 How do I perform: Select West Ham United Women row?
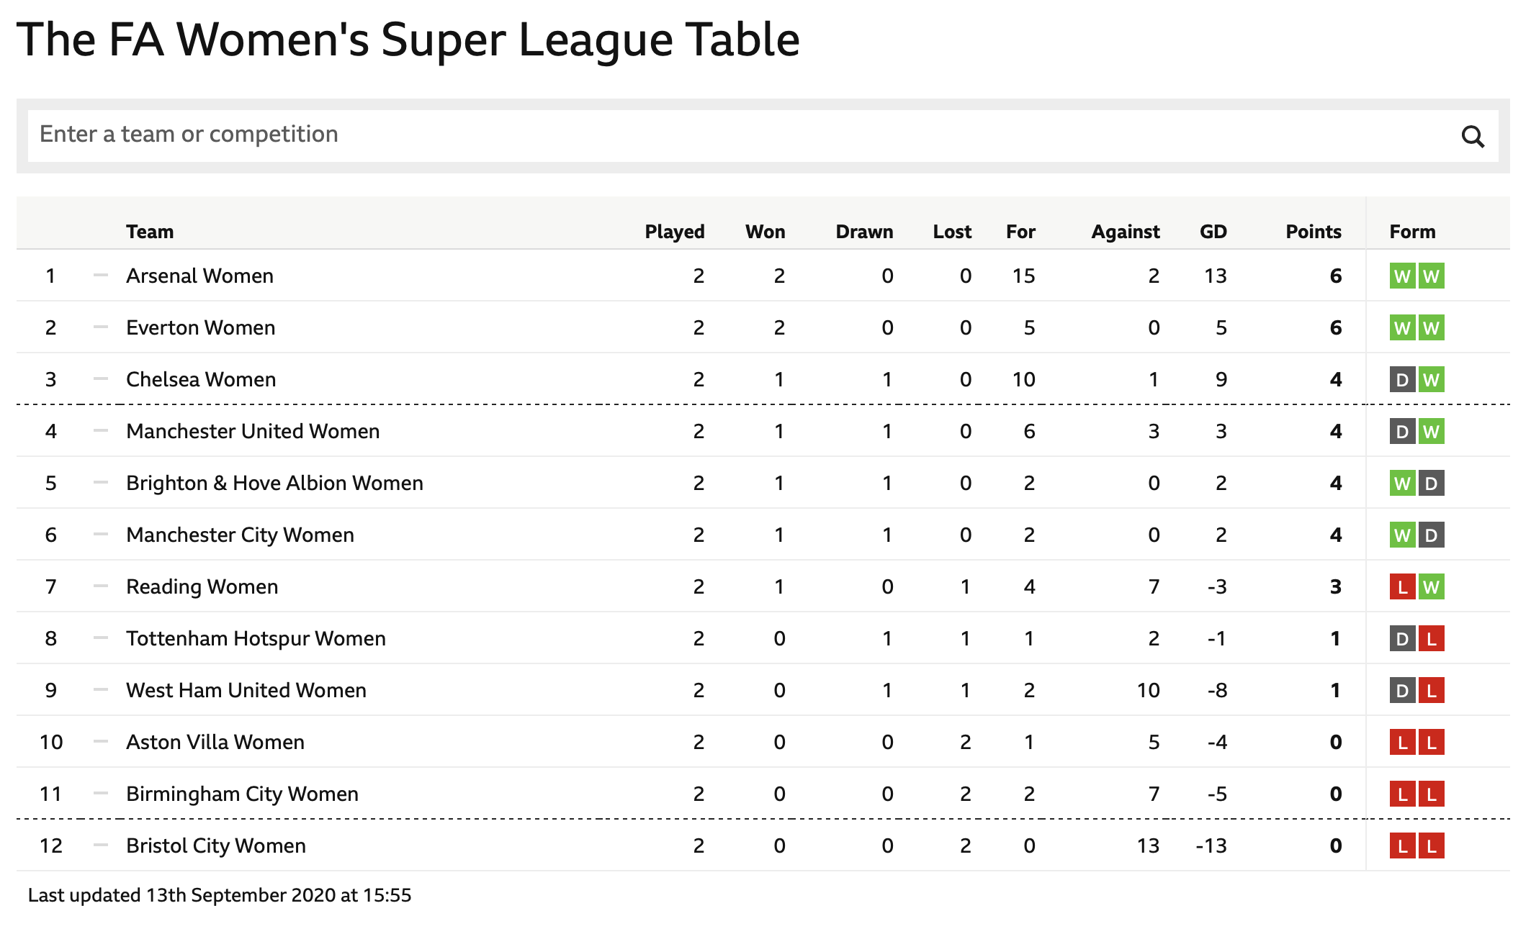tap(763, 690)
